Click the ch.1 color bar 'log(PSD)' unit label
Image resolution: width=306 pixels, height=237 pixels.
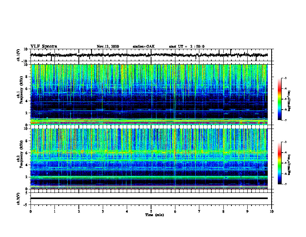pos(289,101)
